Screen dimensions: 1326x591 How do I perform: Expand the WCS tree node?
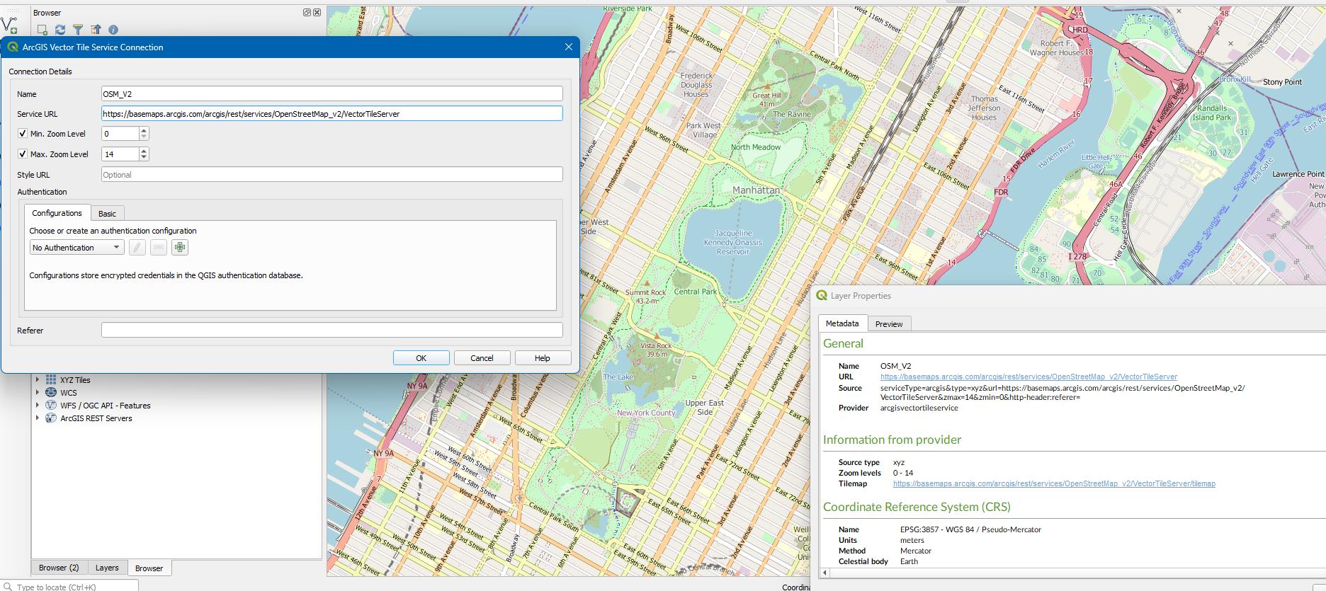click(x=38, y=393)
